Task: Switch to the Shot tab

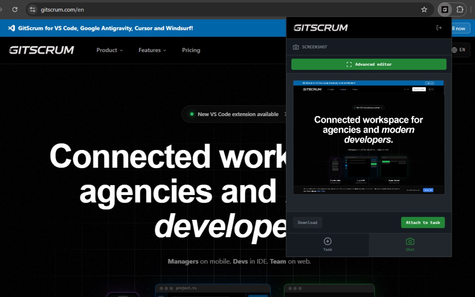Action: tap(410, 245)
